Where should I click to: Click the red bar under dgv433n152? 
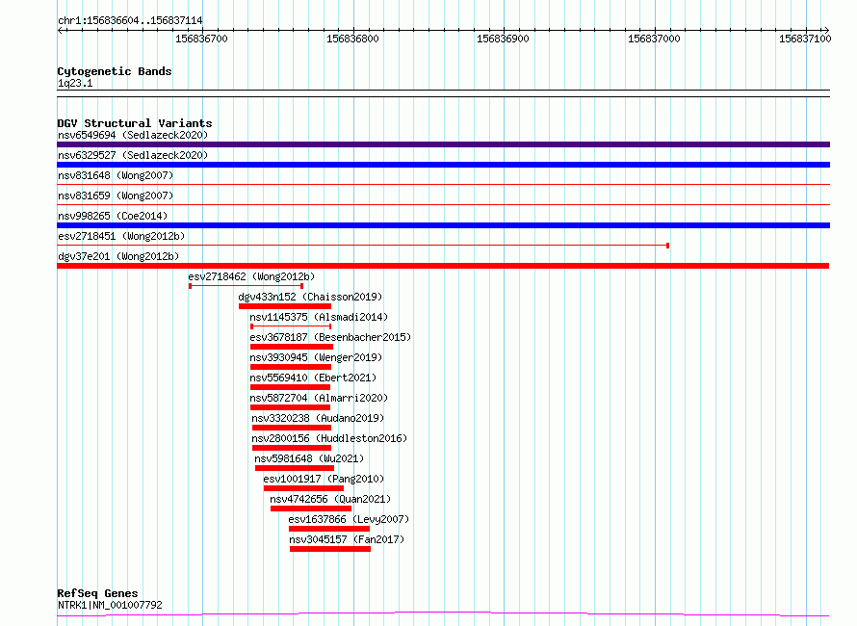(285, 306)
